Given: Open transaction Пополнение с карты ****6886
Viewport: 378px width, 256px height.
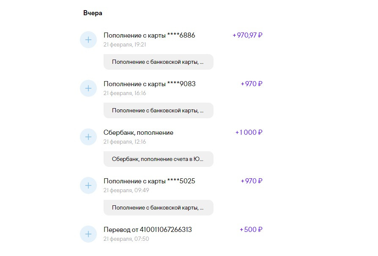Looking at the screenshot, I should click(x=149, y=35).
